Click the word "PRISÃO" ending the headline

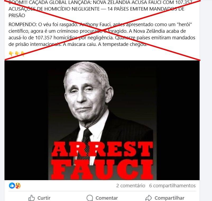(17, 15)
